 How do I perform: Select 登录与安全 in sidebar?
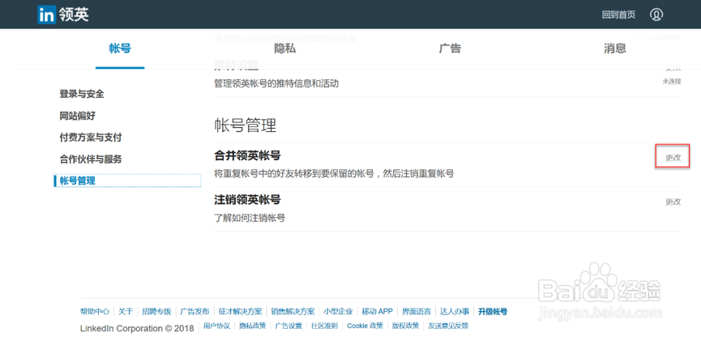coord(82,94)
